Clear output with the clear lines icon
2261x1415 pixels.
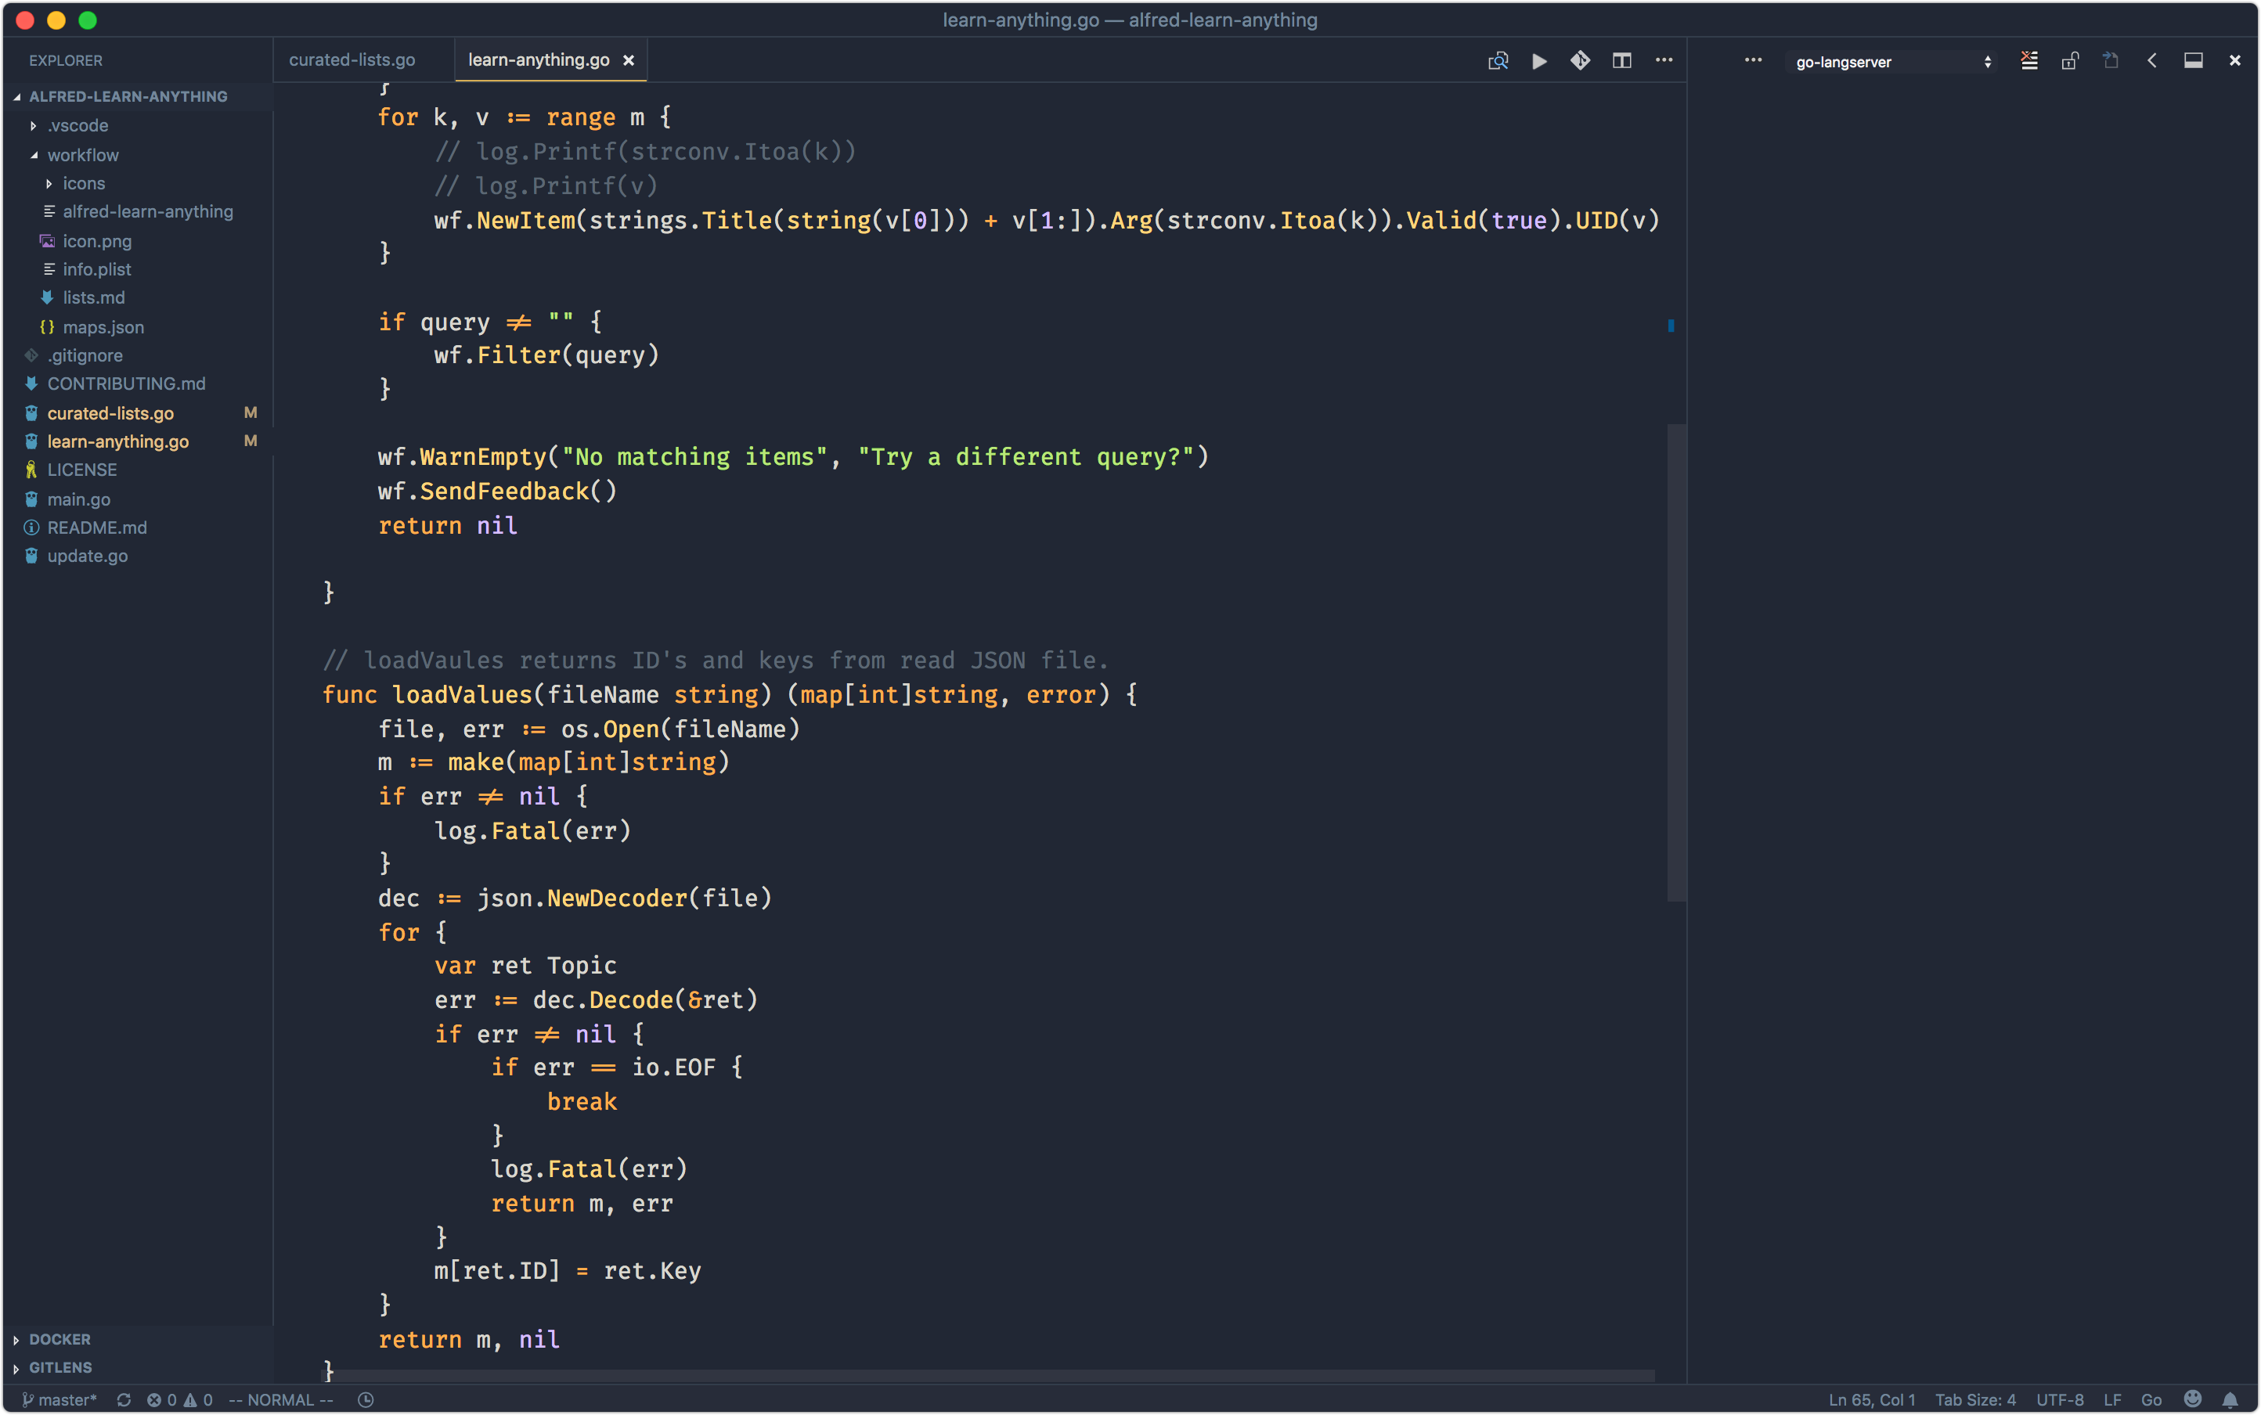(x=2028, y=61)
